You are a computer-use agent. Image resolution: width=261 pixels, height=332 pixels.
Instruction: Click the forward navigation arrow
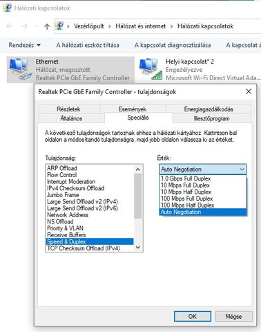(24, 26)
